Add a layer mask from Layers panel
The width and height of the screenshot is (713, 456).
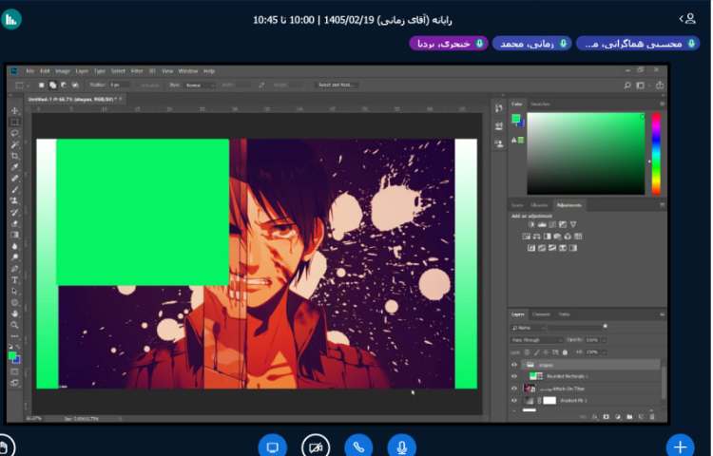pos(607,416)
